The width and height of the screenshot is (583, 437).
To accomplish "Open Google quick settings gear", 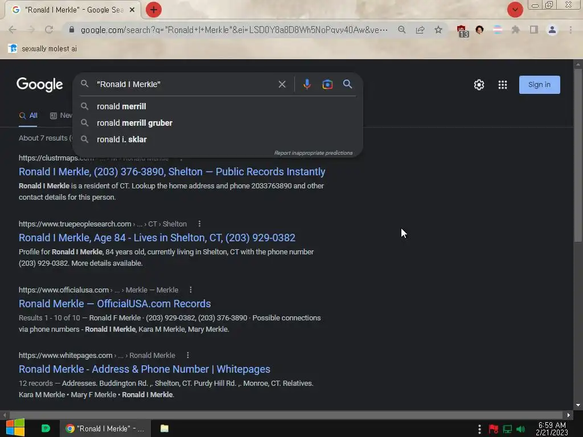I will (479, 85).
